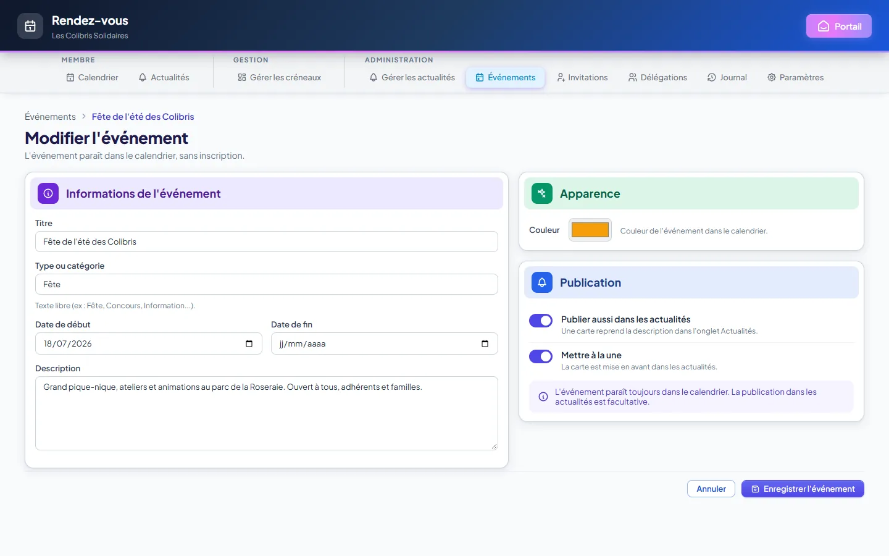The width and height of the screenshot is (889, 556).
Task: Open the Date de fin calendar picker icon
Action: pos(485,343)
